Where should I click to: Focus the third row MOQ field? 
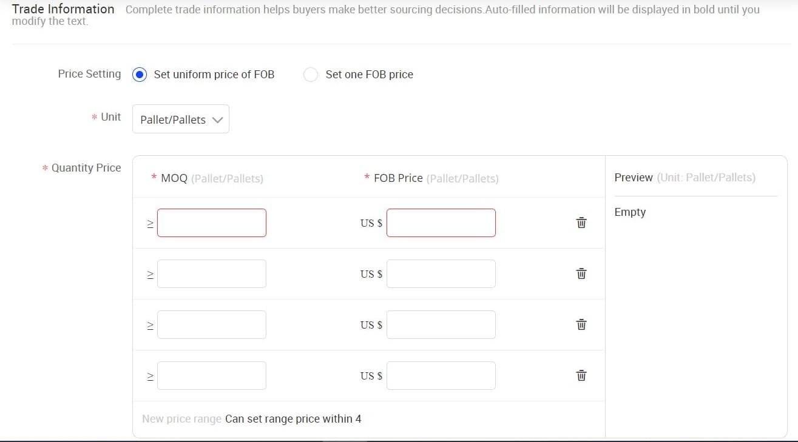[x=211, y=324]
